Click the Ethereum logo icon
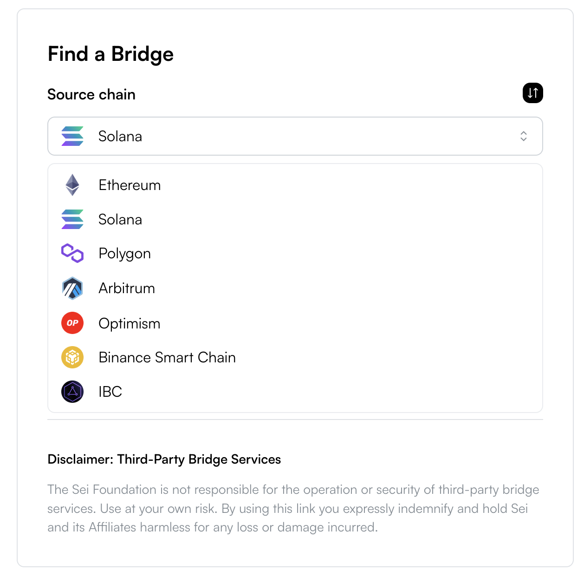Screen dimensions: 584x577 tap(72, 185)
